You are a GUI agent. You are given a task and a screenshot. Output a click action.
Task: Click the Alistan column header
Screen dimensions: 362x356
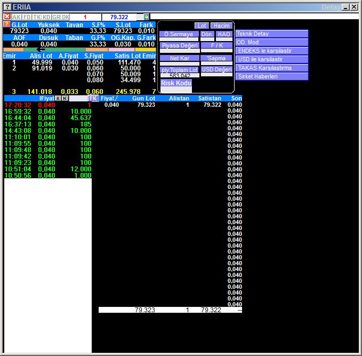pyautogui.click(x=179, y=98)
